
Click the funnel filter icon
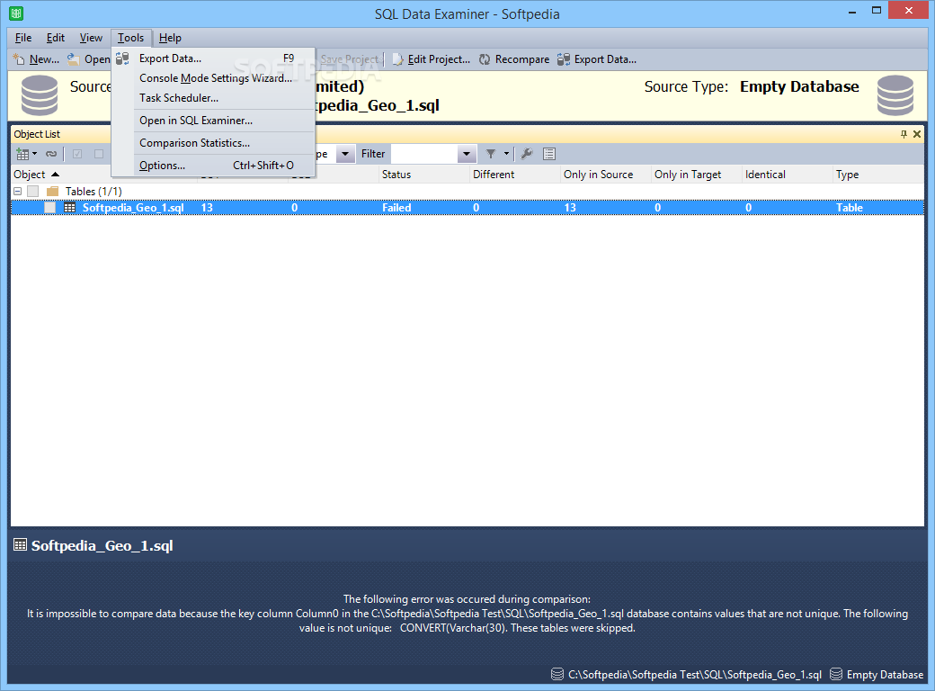[490, 154]
